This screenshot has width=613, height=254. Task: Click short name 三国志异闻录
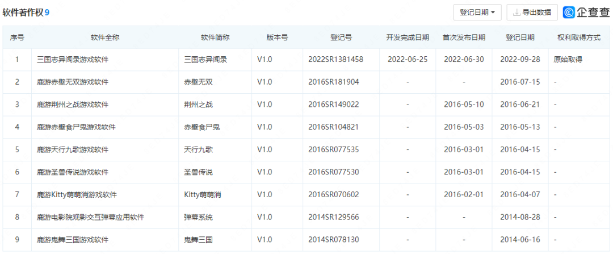pos(205,60)
